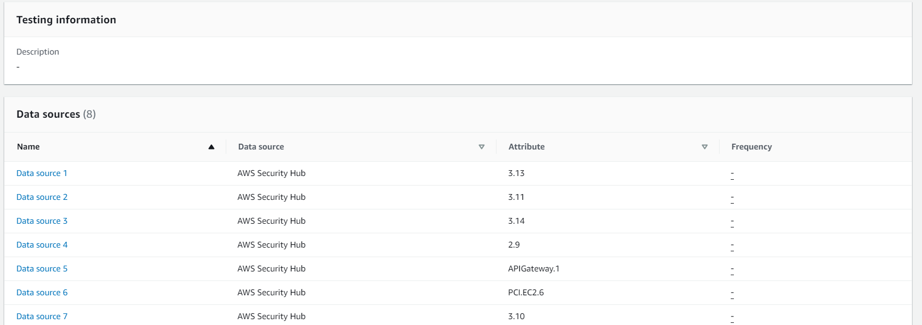Click frequency dash in Data source 4 row

coord(732,246)
